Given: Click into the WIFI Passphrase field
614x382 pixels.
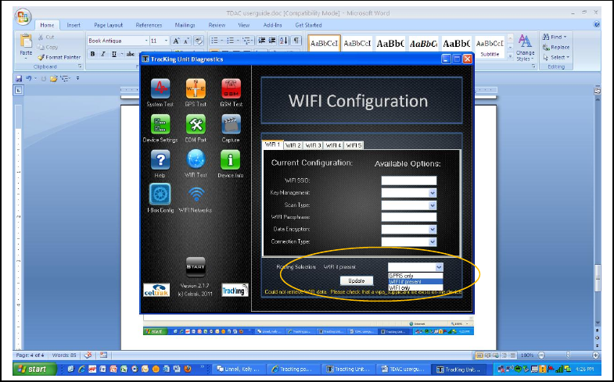Looking at the screenshot, I should [409, 217].
